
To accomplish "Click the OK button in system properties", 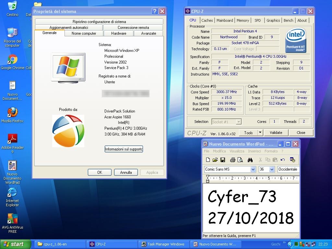I will click(x=100, y=172).
